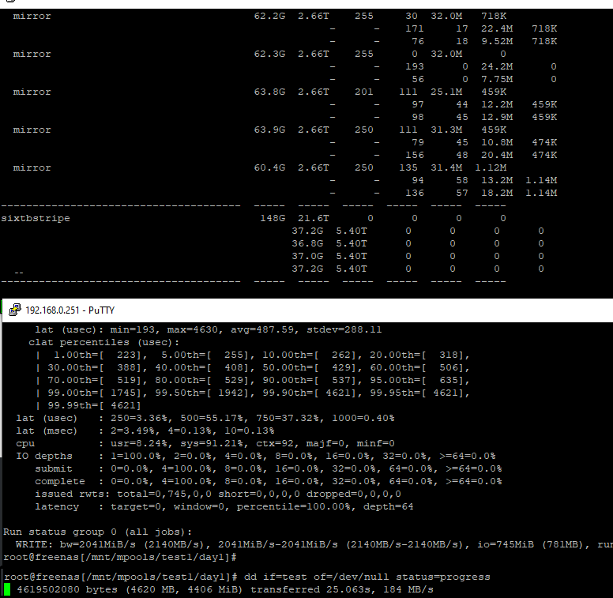Viewport: 613px width, 598px height.
Task: Click the '95.00th=[ 635]' percentile
Action: [417, 380]
